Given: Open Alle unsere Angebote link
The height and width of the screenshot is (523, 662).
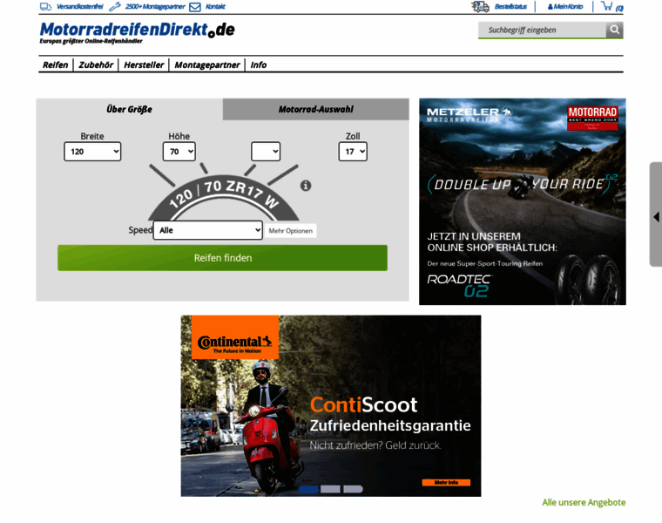Looking at the screenshot, I should click(584, 502).
